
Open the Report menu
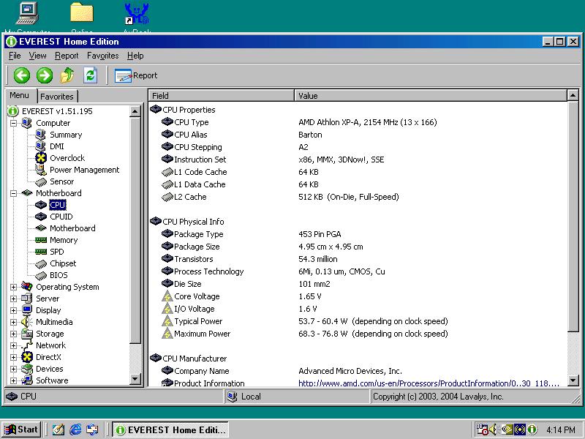67,56
